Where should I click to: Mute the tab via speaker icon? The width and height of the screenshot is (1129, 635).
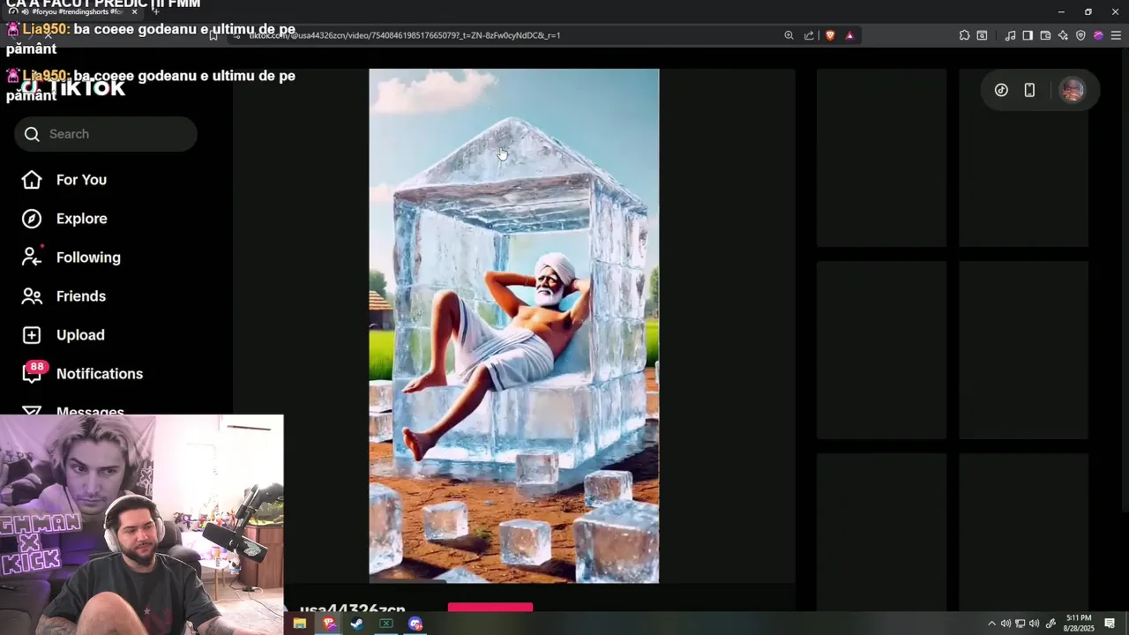pos(26,12)
